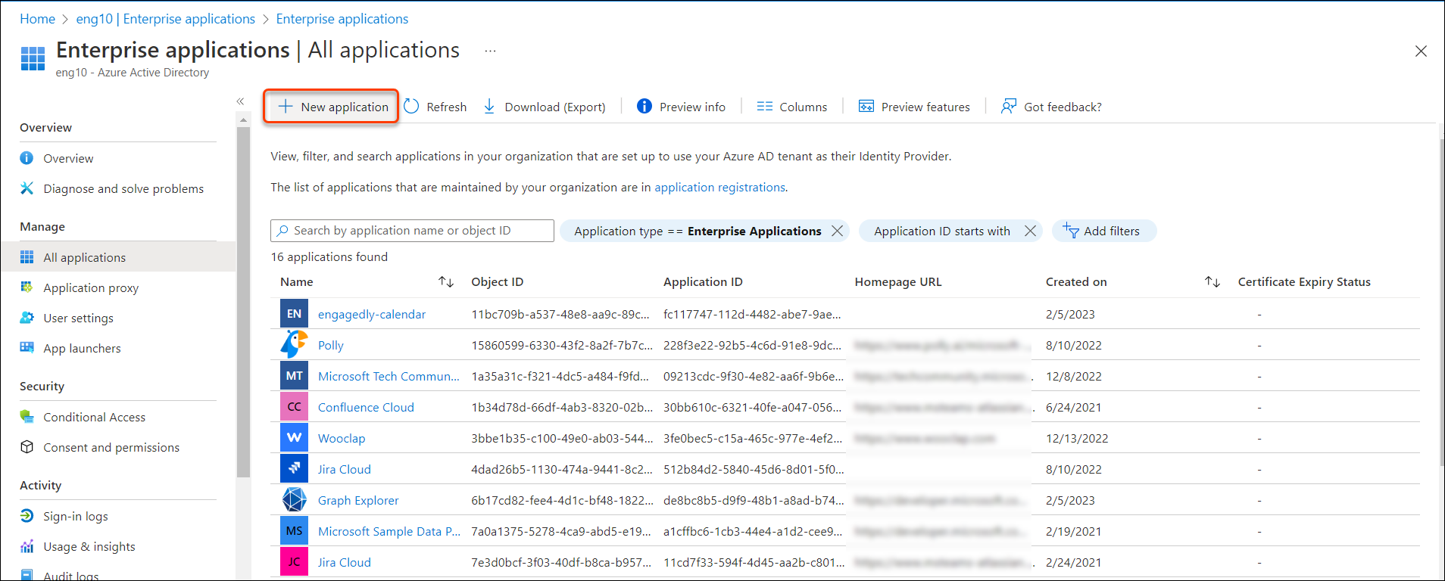Click the Confluence Cloud CC icon

click(294, 406)
